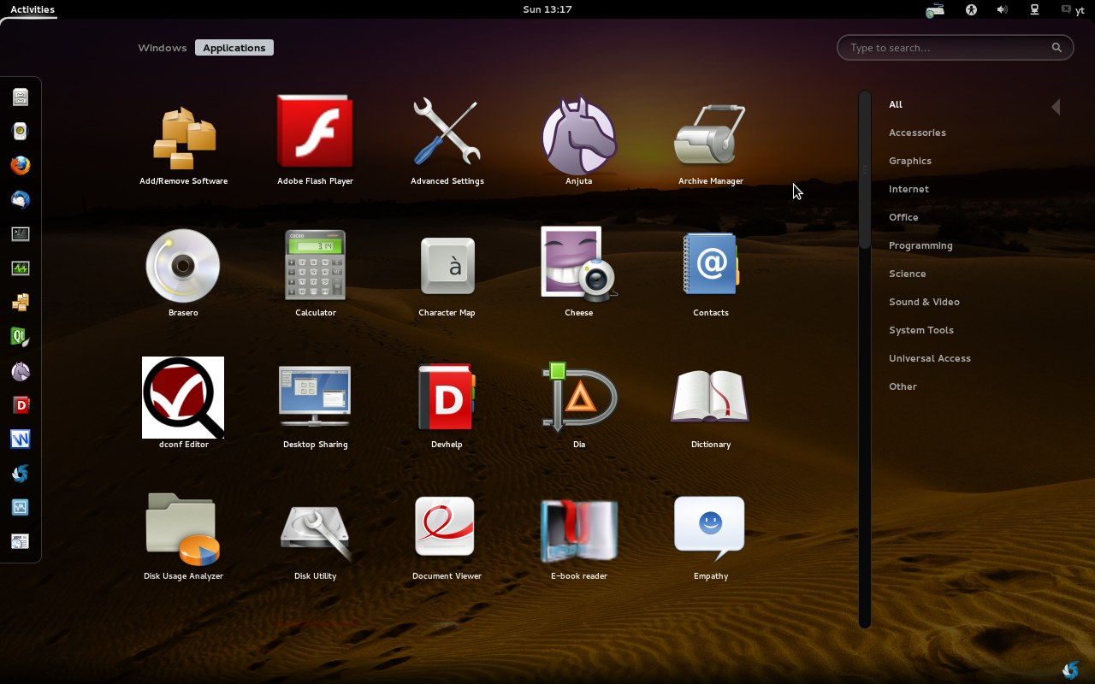Show the Other category apps
The height and width of the screenshot is (684, 1095).
(903, 386)
